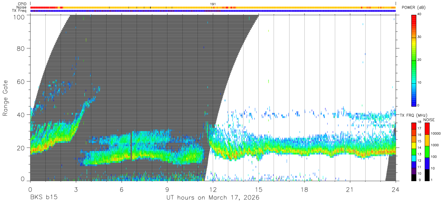Click the 'UT hours on March 17, 2026' axis title
Image resolution: width=445 pixels, height=205 pixels.
(x=213, y=198)
